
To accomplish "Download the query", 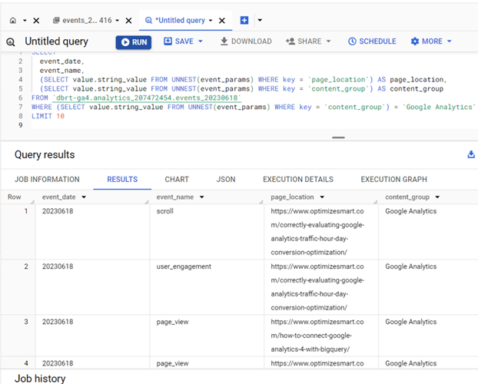I will tap(246, 41).
